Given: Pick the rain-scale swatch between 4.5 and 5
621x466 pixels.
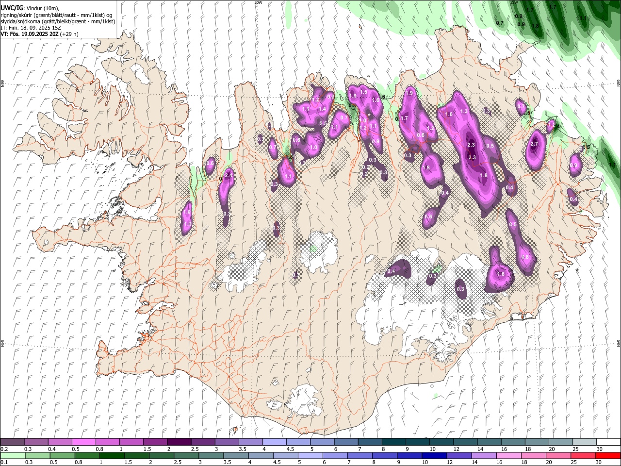Looking at the screenshot, I should 285,455.
